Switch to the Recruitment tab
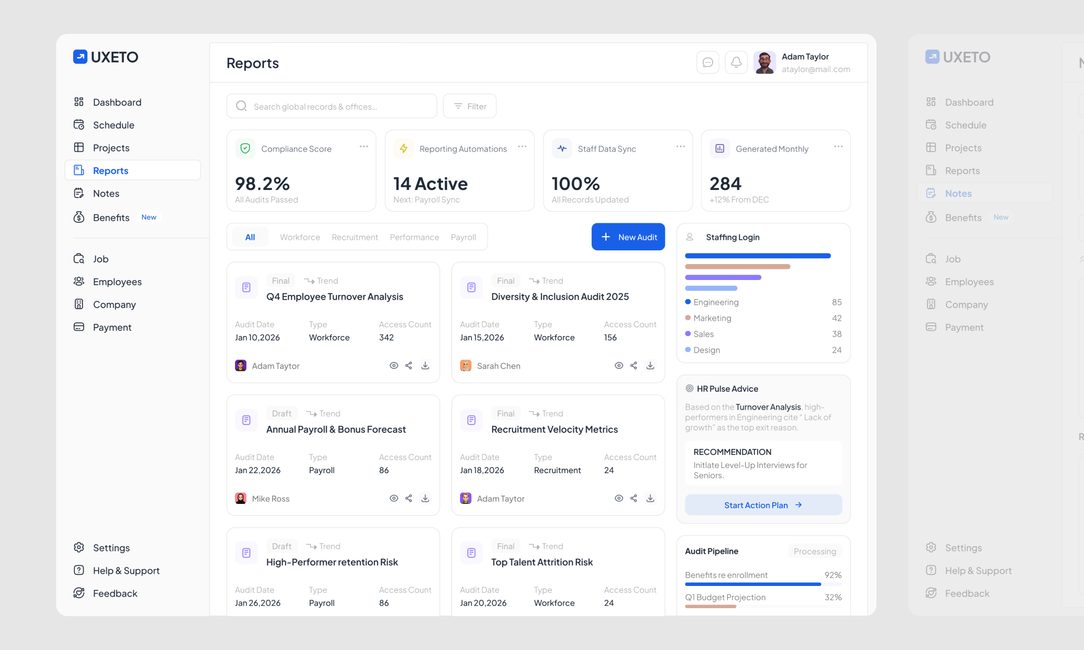The image size is (1084, 650). tap(355, 237)
